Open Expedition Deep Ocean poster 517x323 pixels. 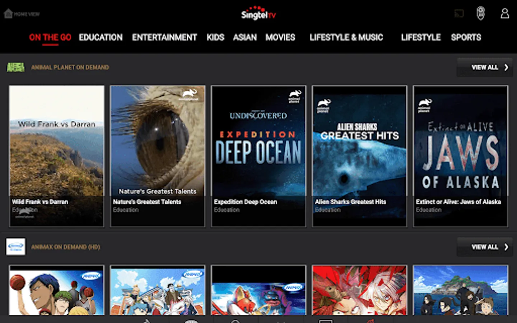pyautogui.click(x=258, y=156)
